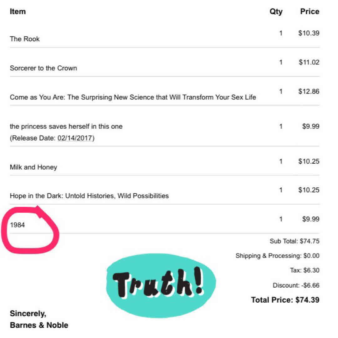Click the Truth! sticker graphic
The image size is (338, 338).
pyautogui.click(x=161, y=284)
